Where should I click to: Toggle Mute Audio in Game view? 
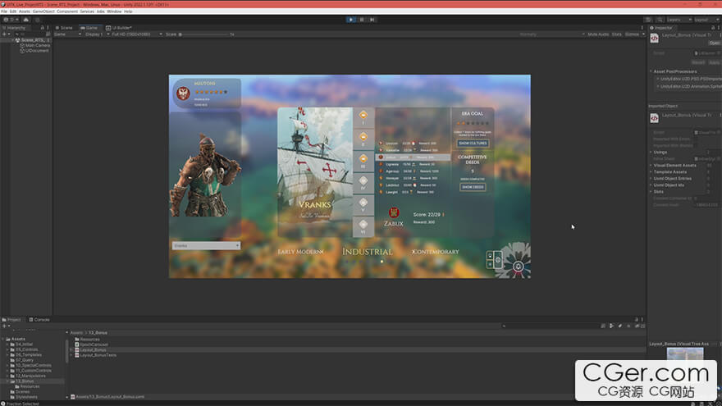coord(598,34)
